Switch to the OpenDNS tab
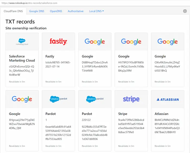This screenshot has width=190, height=153. [56, 11]
